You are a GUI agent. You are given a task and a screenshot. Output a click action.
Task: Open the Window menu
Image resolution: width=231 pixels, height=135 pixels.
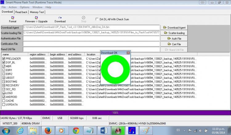point(37,7)
